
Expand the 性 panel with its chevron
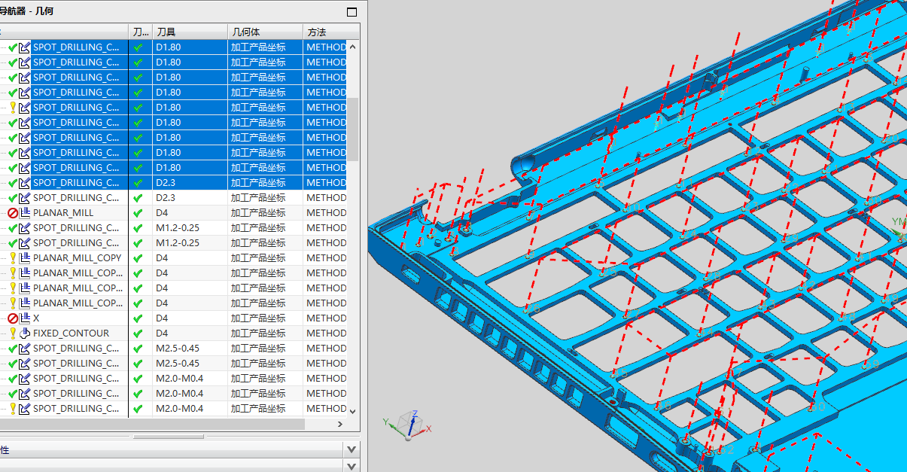pos(352,449)
